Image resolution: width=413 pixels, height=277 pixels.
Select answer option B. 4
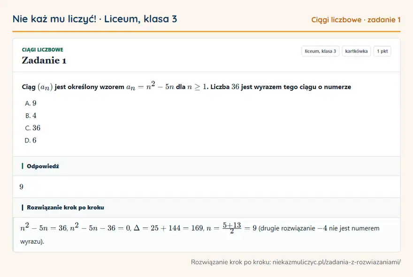pos(31,115)
